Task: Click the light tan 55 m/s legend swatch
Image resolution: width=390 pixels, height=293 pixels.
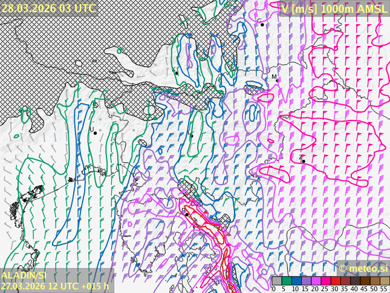Action: (x=384, y=281)
